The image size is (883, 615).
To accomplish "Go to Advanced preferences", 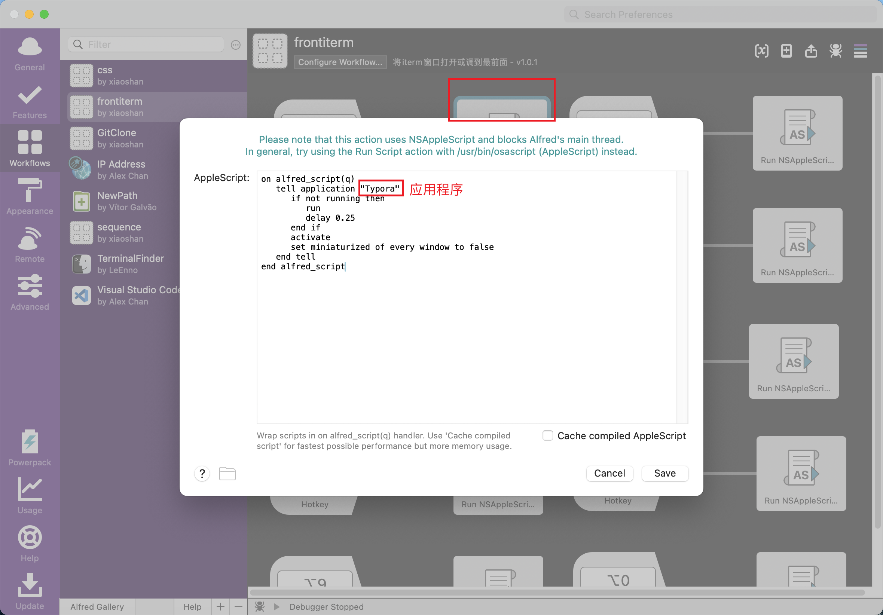I will tap(30, 292).
